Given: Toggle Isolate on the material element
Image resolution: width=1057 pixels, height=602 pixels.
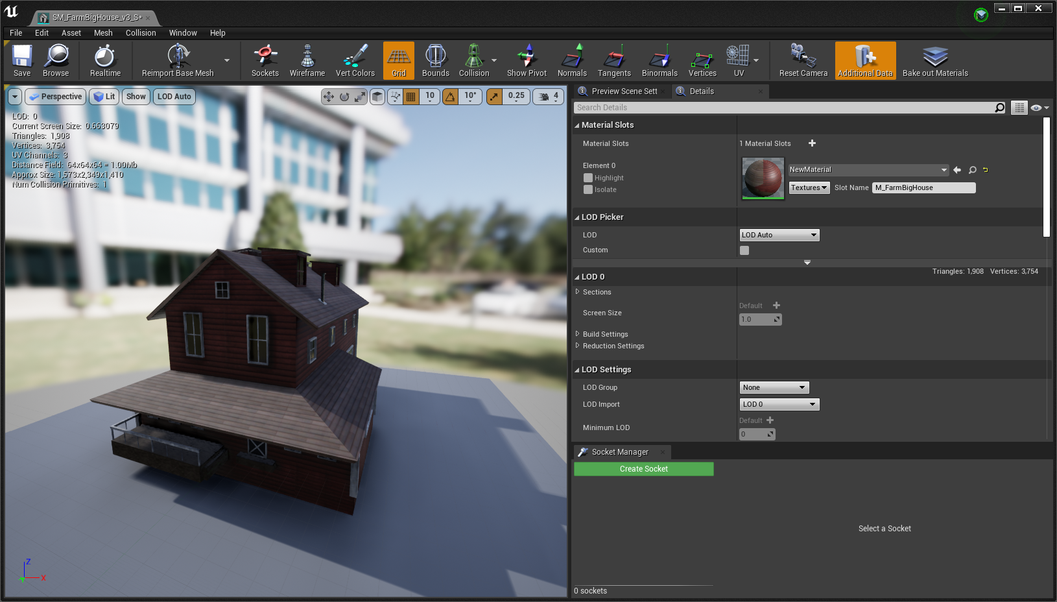Looking at the screenshot, I should click(587, 189).
